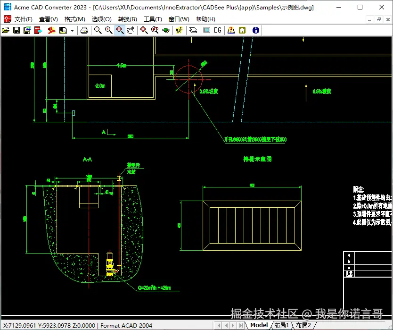
Task: Switch to the 布局1 tab
Action: tap(282, 325)
